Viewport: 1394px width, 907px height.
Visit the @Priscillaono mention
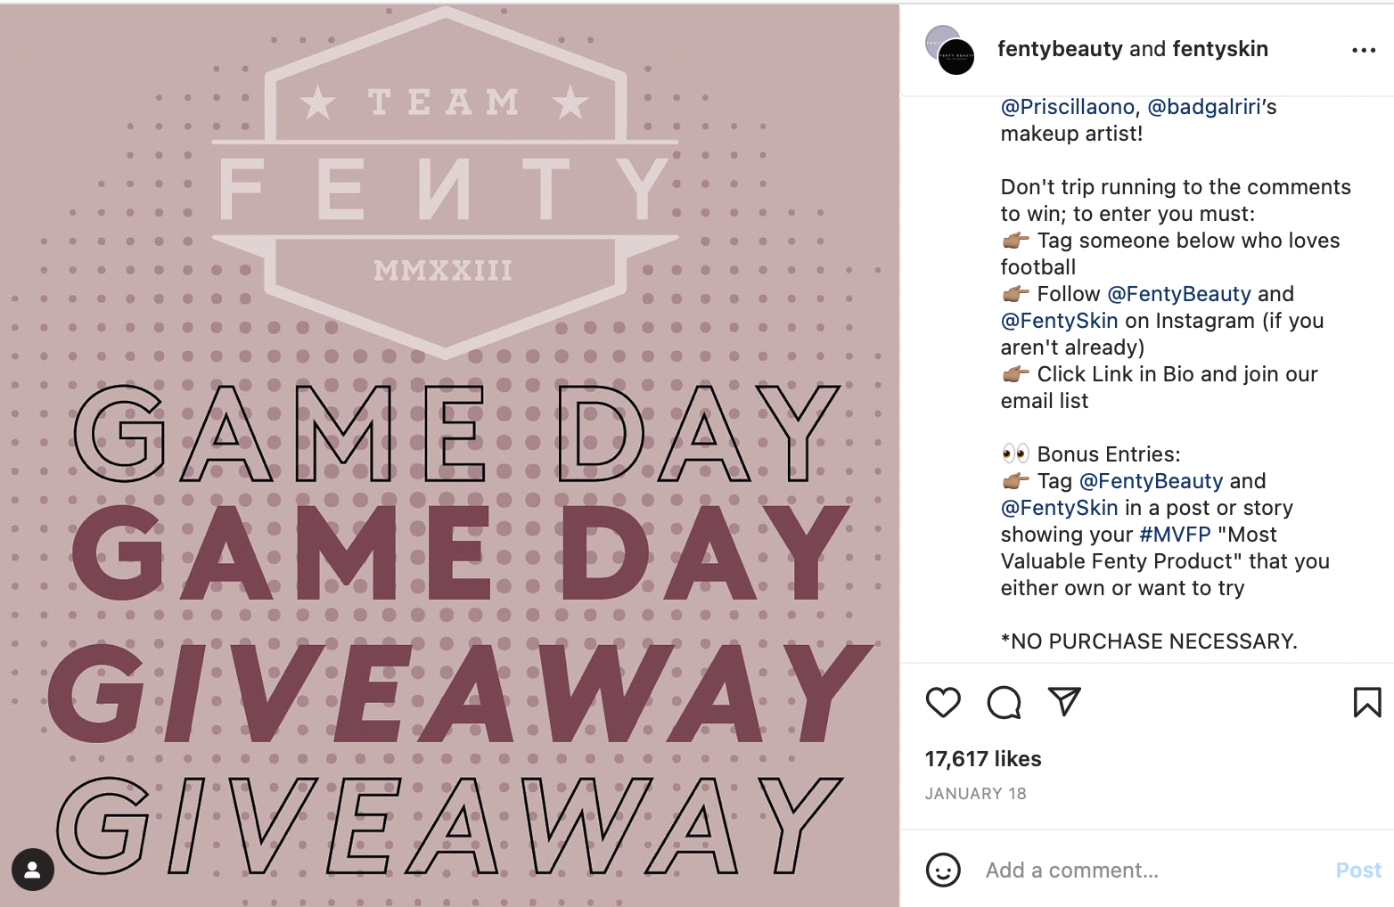(x=1067, y=107)
